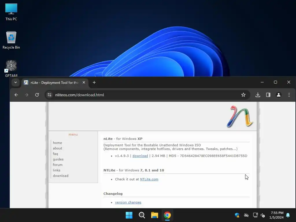The width and height of the screenshot is (296, 222).
Task: Click the Chrome taskbar icon
Action: click(167, 215)
